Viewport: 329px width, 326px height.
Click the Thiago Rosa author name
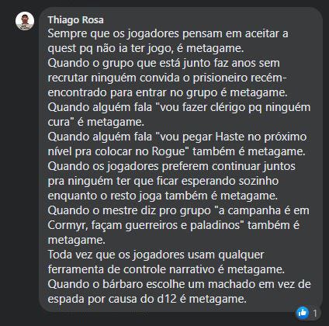tap(76, 20)
